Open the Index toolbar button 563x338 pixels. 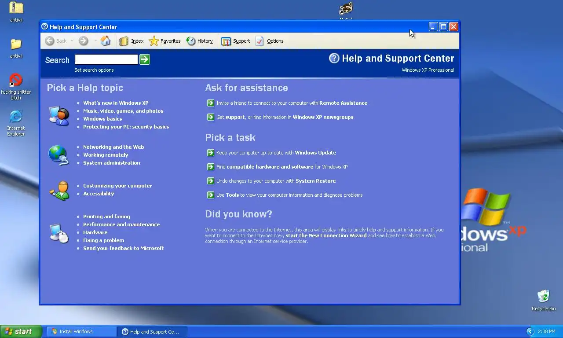point(132,41)
